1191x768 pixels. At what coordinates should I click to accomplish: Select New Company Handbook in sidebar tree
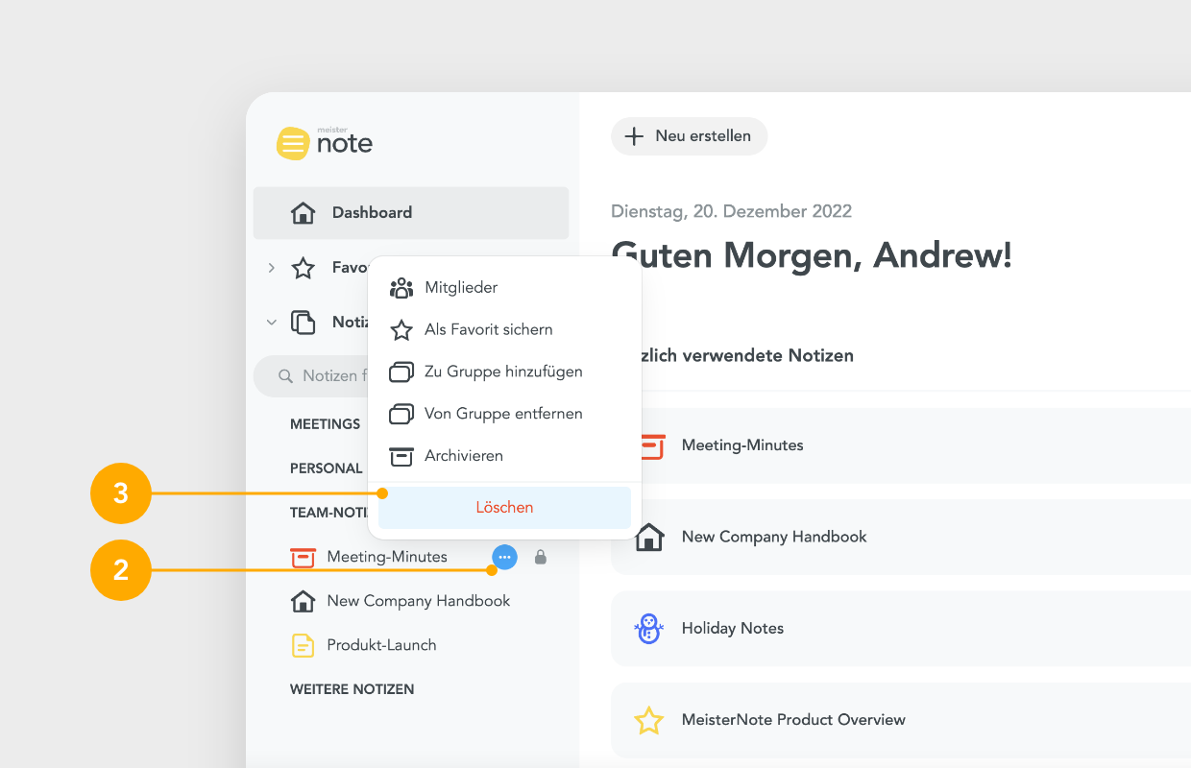418,601
